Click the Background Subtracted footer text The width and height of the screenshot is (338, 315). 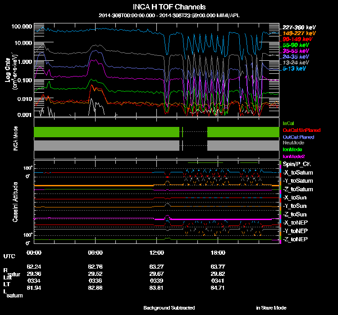tap(169, 308)
